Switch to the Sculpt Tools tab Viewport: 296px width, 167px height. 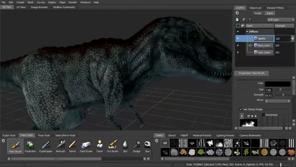(9, 135)
